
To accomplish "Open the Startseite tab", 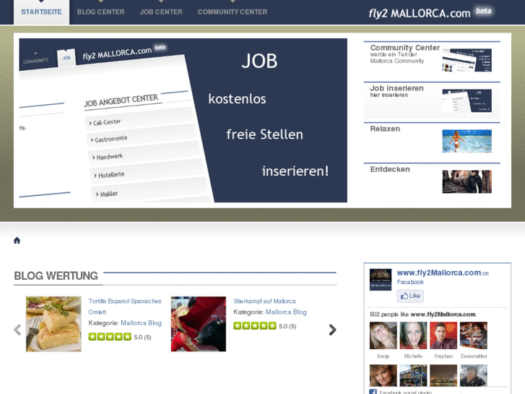I will point(41,12).
